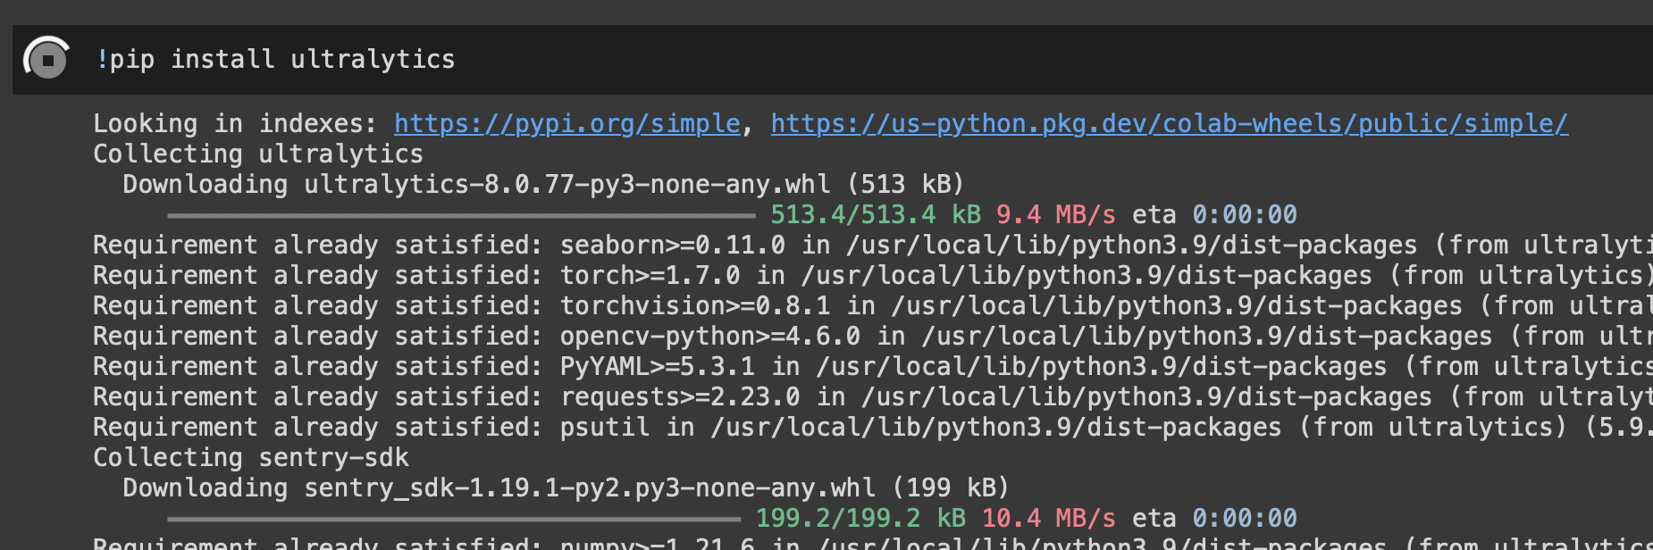Image resolution: width=1653 pixels, height=550 pixels.
Task: Click the '9.4 MB/s' download speed text
Action: coord(1055,215)
